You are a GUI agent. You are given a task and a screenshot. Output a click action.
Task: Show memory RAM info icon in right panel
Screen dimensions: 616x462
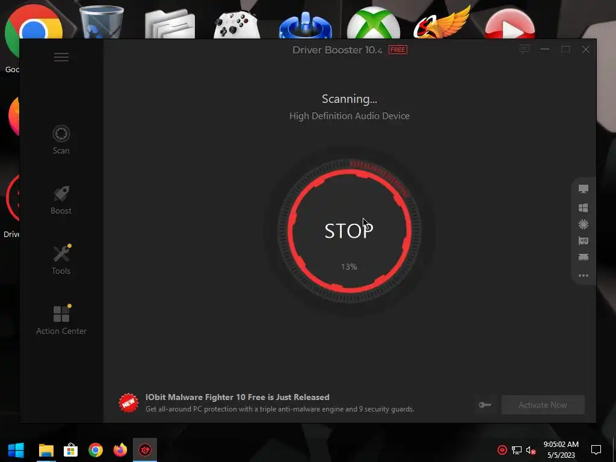[x=584, y=257]
